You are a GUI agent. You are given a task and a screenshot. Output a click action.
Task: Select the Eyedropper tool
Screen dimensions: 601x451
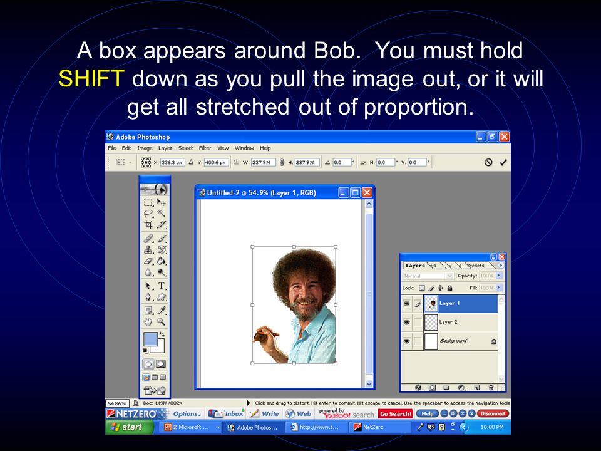162,310
